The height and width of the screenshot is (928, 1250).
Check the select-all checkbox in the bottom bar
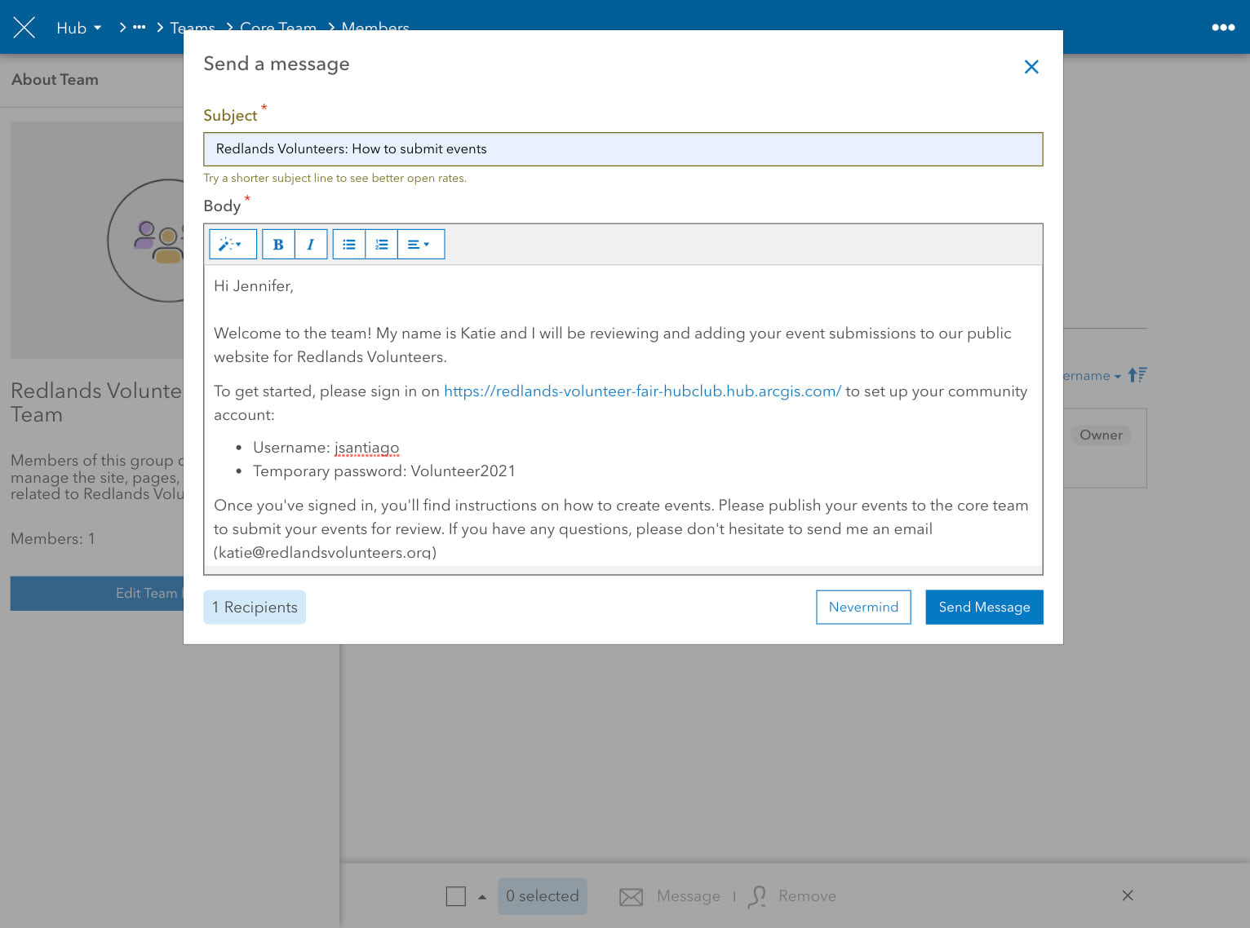click(x=455, y=895)
